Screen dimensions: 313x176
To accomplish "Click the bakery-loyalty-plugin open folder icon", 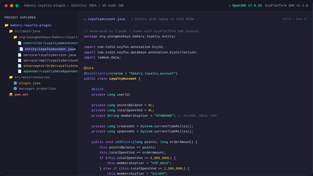I will point(6,25).
